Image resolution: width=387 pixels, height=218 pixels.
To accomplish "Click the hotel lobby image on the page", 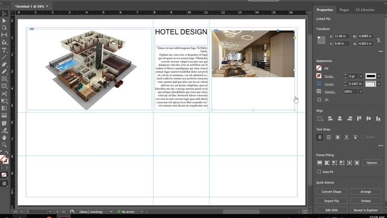I will coord(253,54).
